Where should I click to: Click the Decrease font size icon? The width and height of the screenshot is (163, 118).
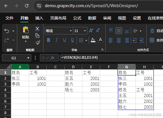pyautogui.click(x=98, y=31)
